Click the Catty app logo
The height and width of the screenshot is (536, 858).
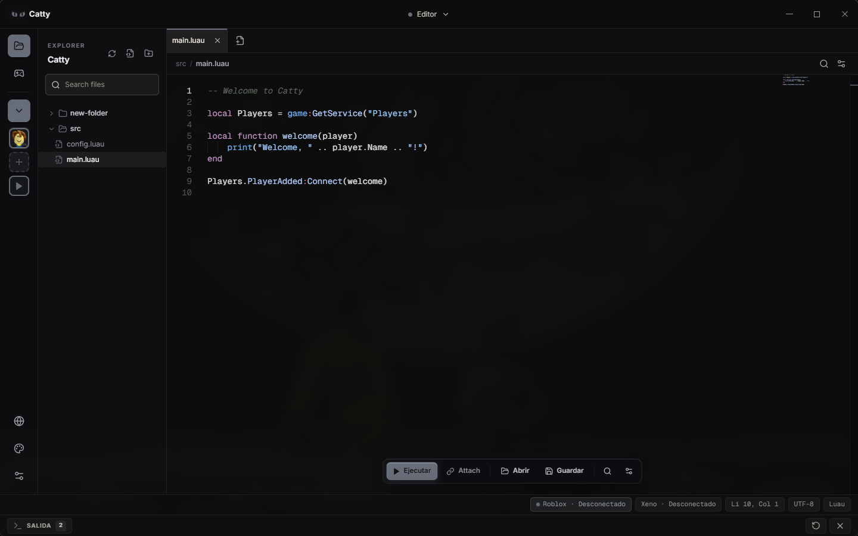coord(18,14)
